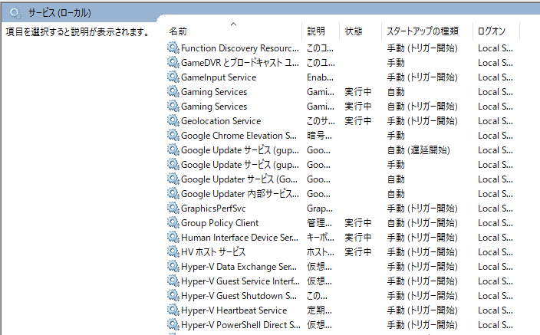Click the gear icon beside Hyper-V Guest Service Interface

click(173, 281)
